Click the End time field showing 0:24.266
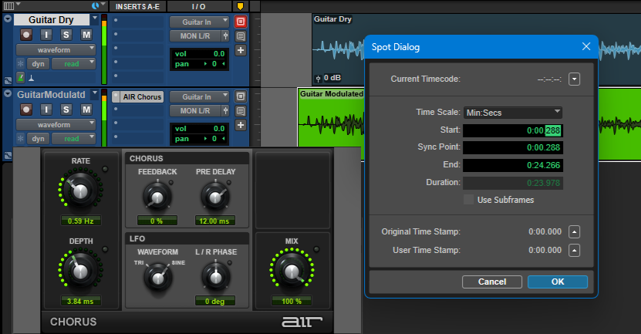This screenshot has width=641, height=334. (513, 165)
